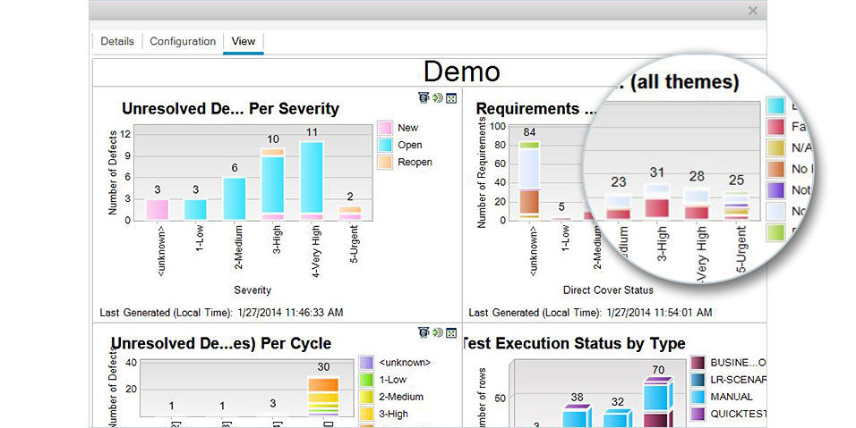The width and height of the screenshot is (856, 428).
Task: Click the pink New legend swatch
Action: point(385,128)
